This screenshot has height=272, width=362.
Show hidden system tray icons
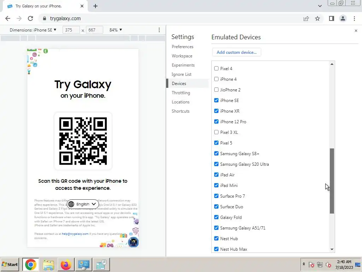[304, 264]
